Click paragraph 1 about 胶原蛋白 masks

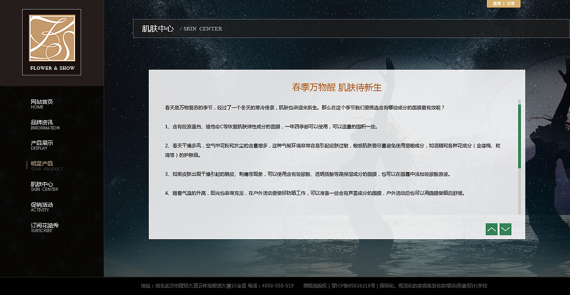pos(271,127)
